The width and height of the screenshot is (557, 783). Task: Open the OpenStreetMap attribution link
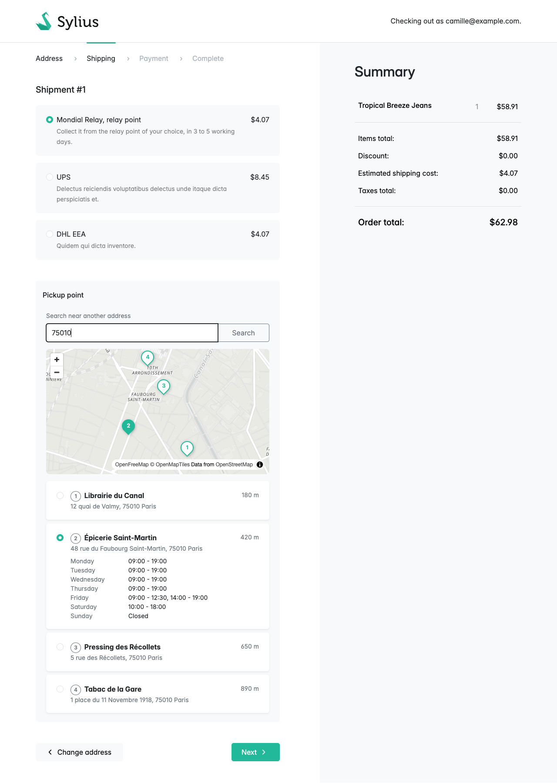pos(234,465)
